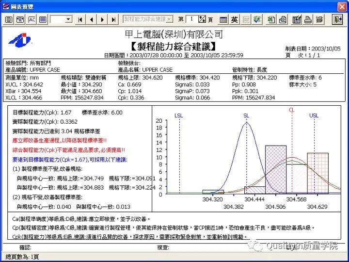
Task: Go to the first page
Action: [x=80, y=19]
